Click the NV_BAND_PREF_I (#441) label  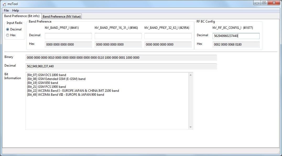click(x=62, y=28)
